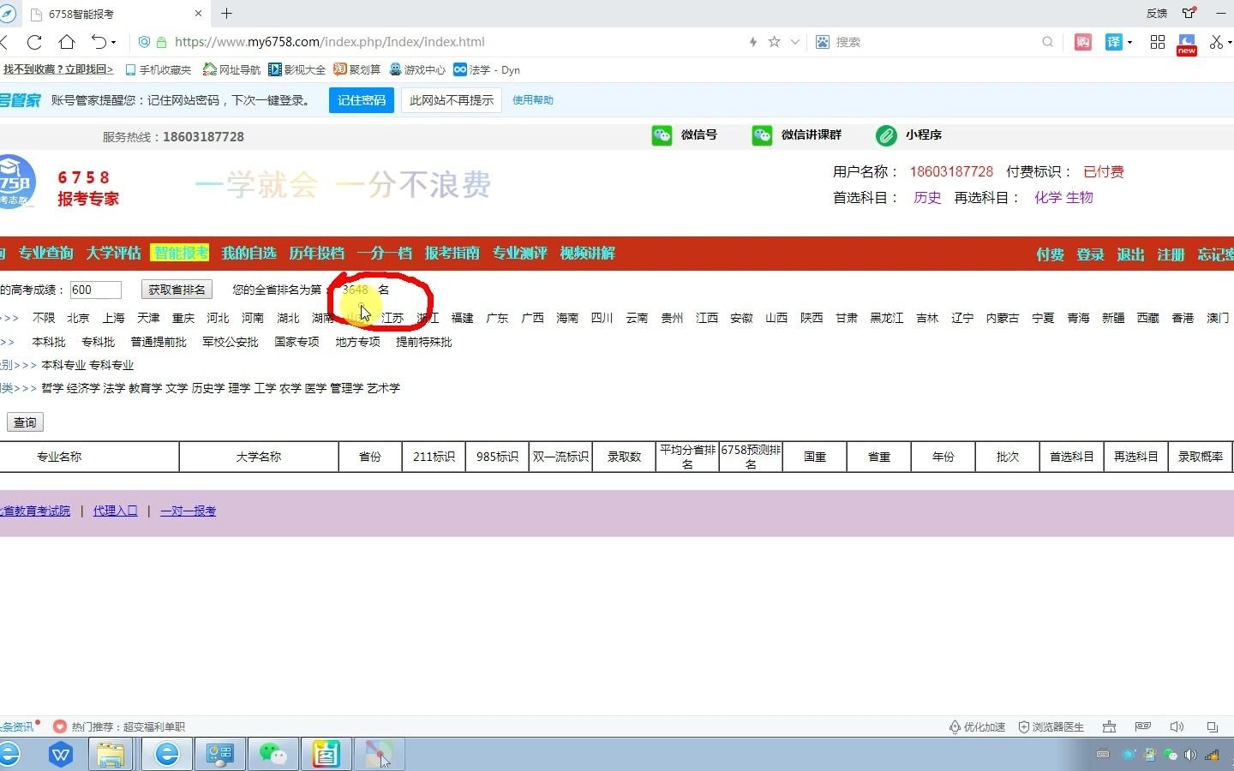Click 浏览器医生 in the status bar
This screenshot has width=1234, height=771.
[1051, 726]
